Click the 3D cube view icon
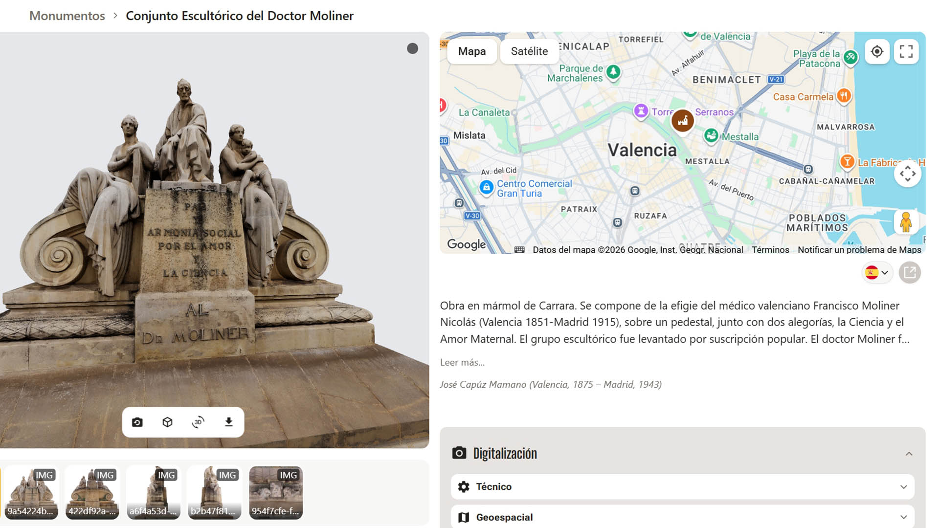 167,422
